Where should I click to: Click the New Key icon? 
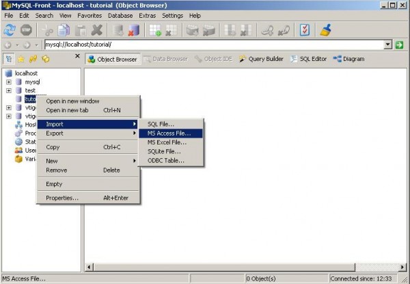pos(267,30)
